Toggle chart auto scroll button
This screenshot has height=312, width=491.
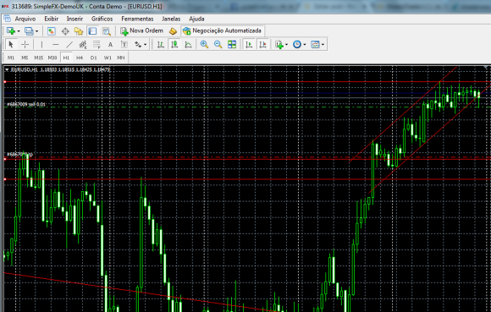click(x=249, y=45)
